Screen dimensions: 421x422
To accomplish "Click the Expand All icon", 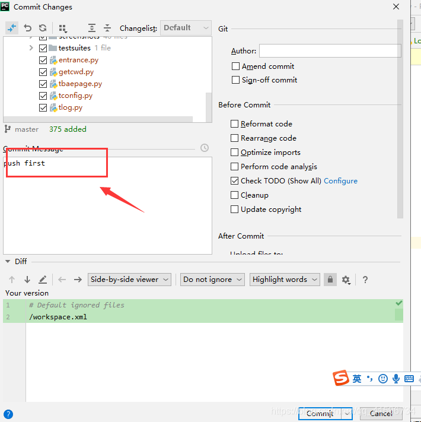I will click(x=92, y=28).
